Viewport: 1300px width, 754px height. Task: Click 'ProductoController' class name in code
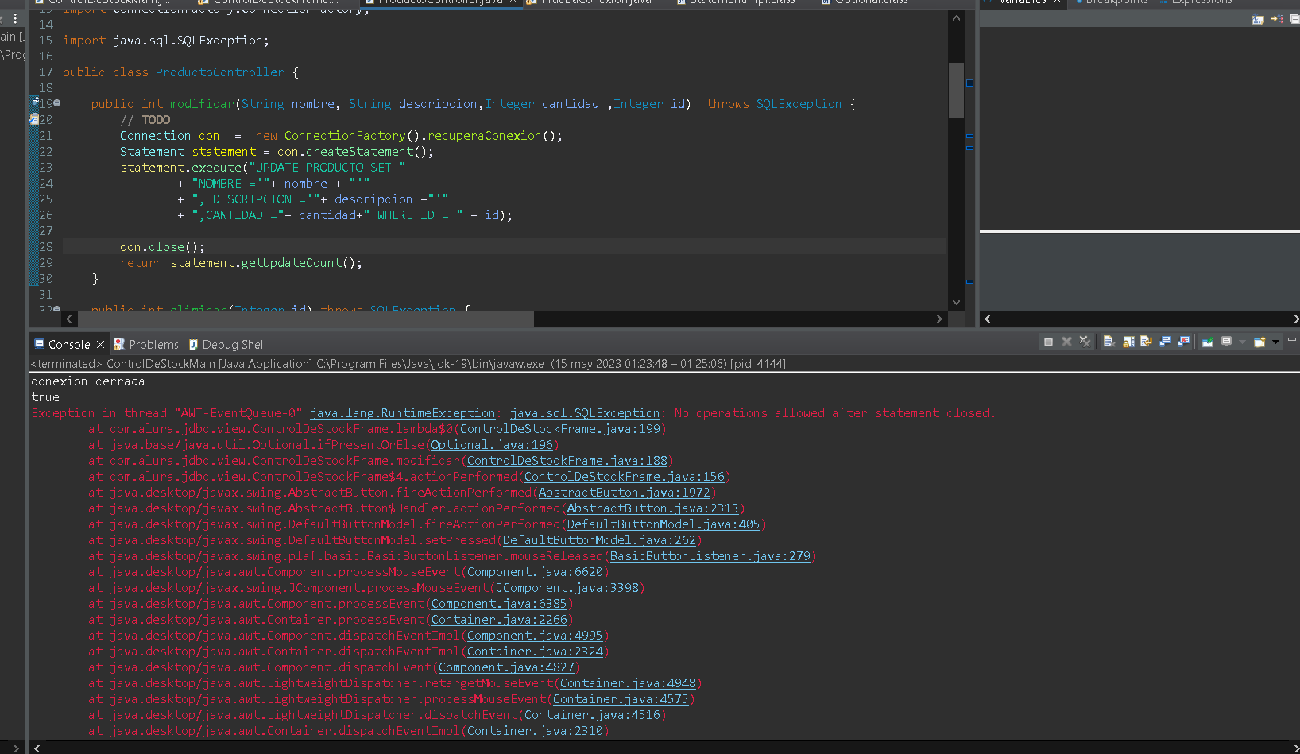219,72
